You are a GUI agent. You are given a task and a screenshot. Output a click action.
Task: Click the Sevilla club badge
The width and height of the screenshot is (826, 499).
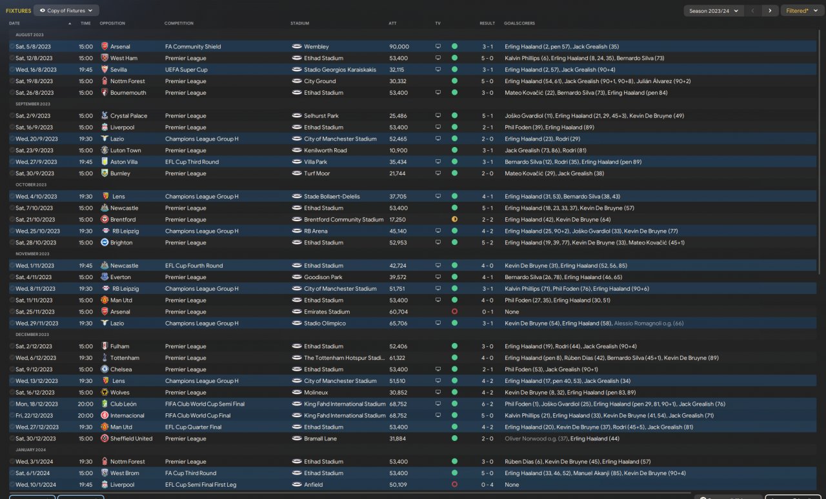tap(105, 70)
